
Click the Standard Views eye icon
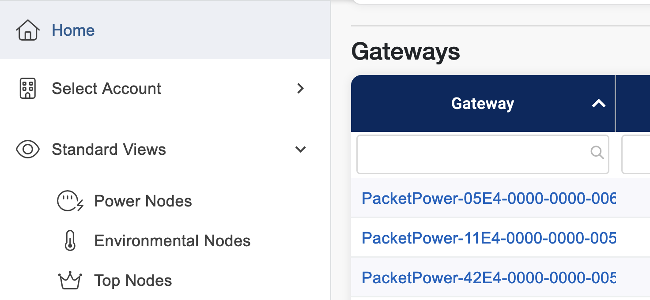pos(27,150)
